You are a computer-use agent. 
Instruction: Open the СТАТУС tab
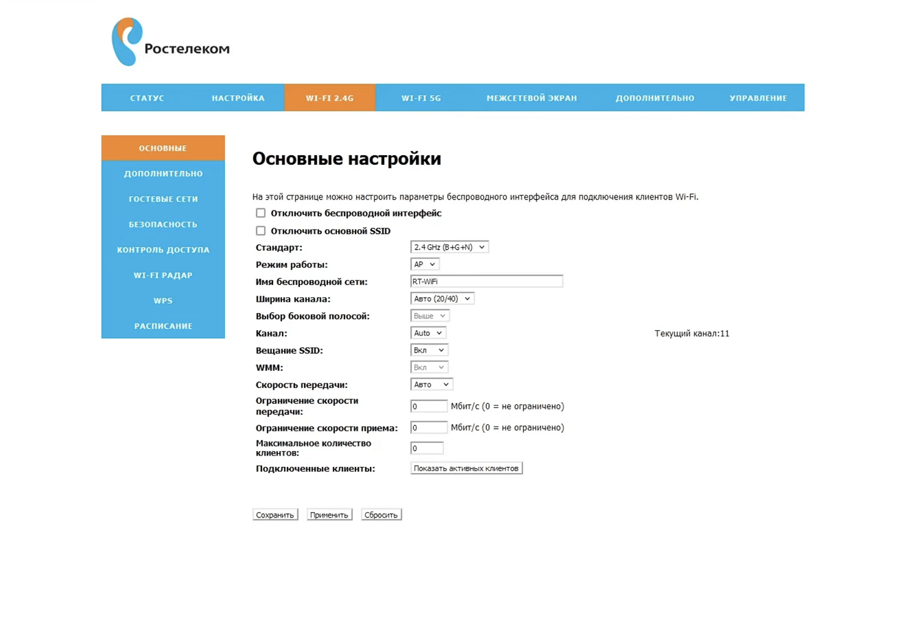[x=147, y=98]
